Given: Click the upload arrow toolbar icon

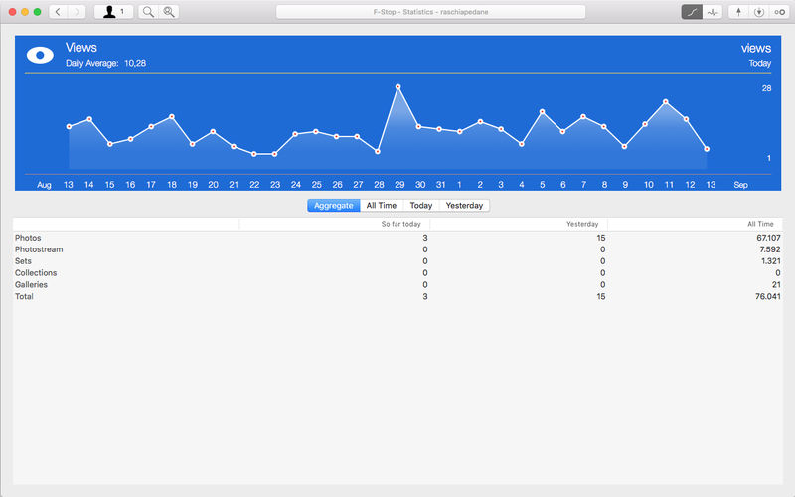Looking at the screenshot, I should (x=738, y=12).
